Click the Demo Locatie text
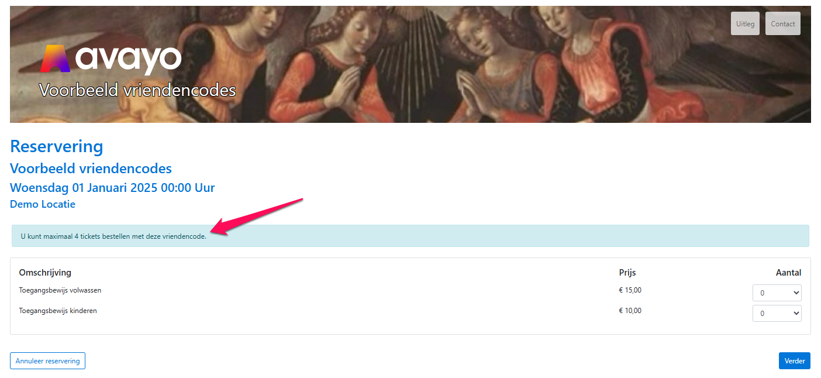This screenshot has height=378, width=821. pyautogui.click(x=43, y=204)
